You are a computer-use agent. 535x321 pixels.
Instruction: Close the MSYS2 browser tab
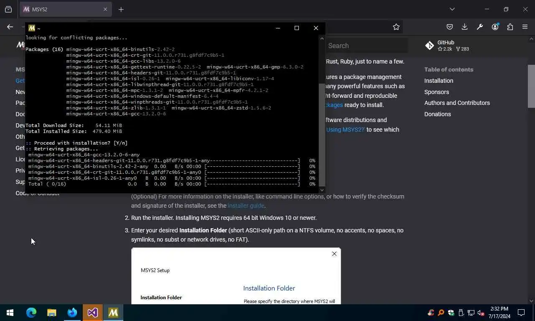pos(105,9)
